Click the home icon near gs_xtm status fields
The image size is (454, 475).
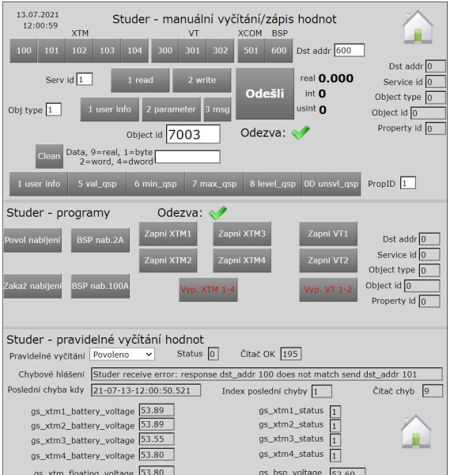(416, 431)
